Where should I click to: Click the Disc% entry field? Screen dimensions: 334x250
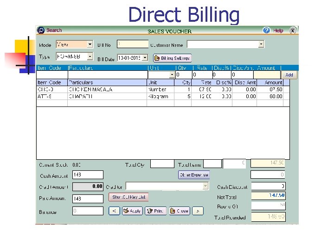222,75
